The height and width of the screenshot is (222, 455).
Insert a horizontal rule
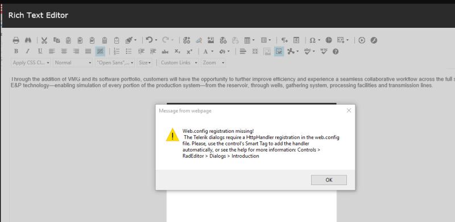(x=243, y=51)
